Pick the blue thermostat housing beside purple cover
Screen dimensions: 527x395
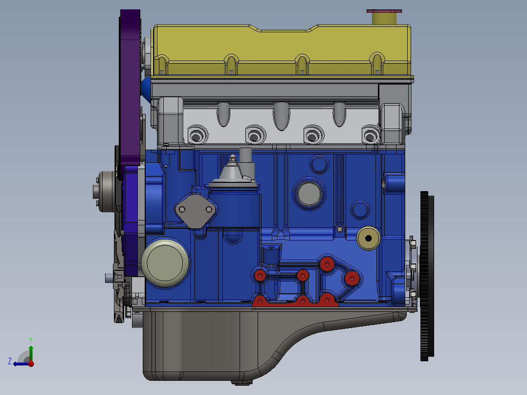coord(146,89)
